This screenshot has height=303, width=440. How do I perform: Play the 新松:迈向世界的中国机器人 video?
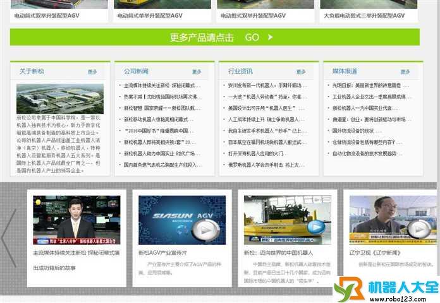(x=317, y=227)
